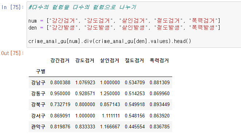Screen dimensions: 241x136
Task: Click the cell value 1.076923
Action: pyautogui.click(x=85, y=82)
